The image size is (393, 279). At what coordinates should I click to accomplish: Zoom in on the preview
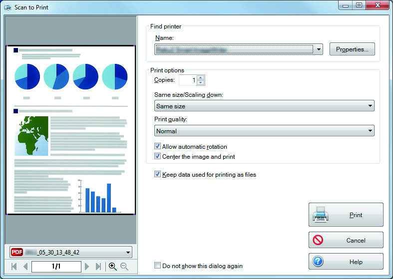[113, 267]
